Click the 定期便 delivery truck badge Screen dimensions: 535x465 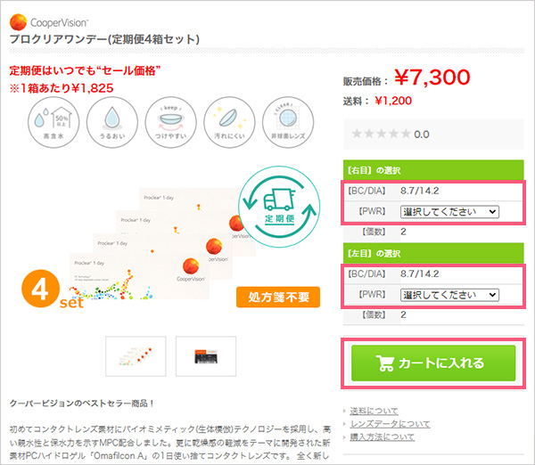point(279,207)
